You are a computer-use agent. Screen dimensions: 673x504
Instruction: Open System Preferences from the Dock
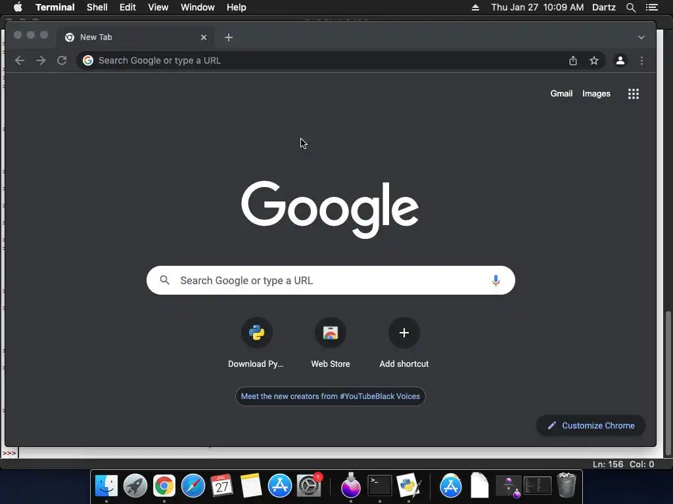coord(309,486)
